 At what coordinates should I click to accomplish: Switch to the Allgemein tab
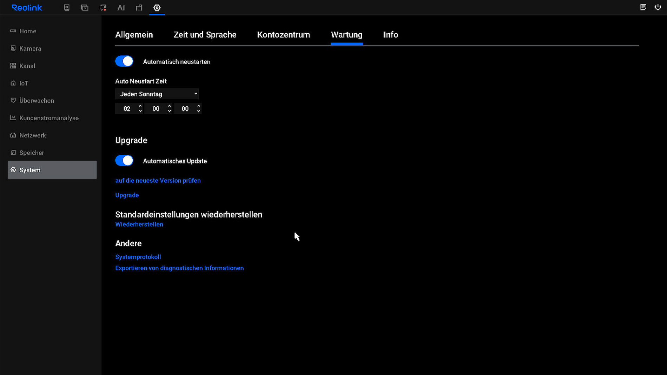[x=134, y=35]
